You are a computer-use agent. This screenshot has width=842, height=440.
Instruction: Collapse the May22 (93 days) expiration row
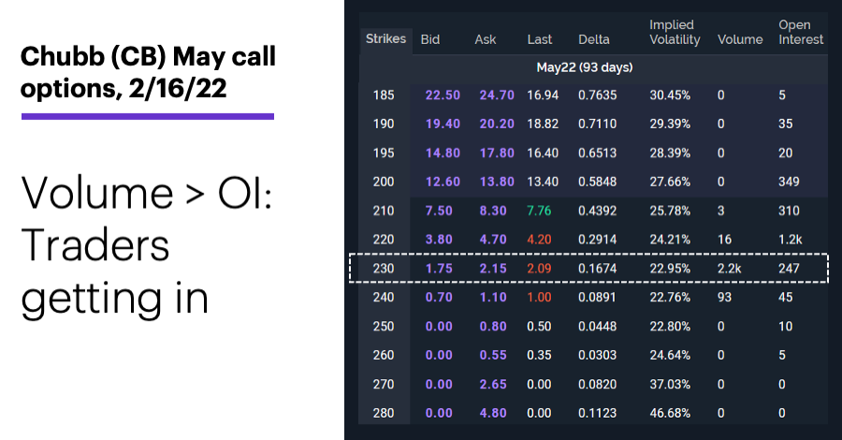pyautogui.click(x=584, y=67)
